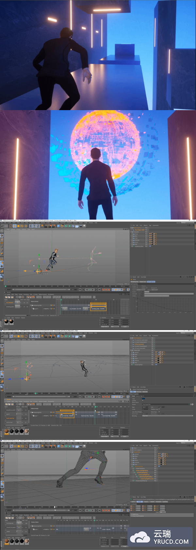Open File menu in running-character window
The width and height of the screenshot is (196, 550).
click(x=2, y=223)
